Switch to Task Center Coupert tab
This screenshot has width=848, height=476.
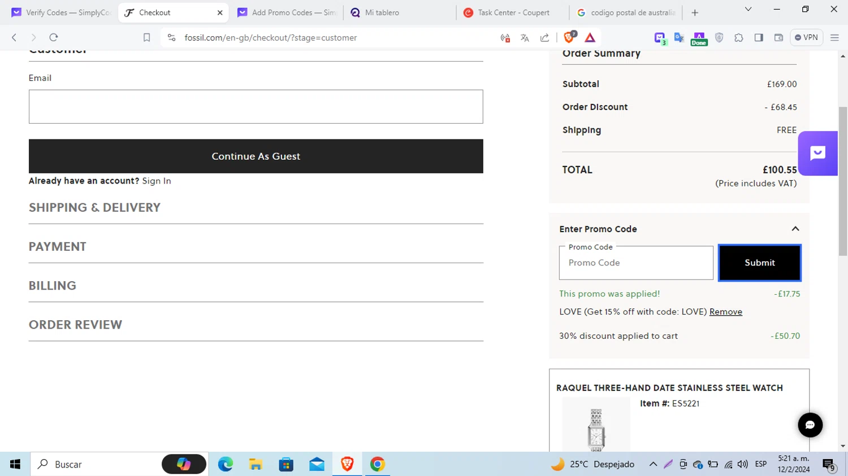point(512,12)
